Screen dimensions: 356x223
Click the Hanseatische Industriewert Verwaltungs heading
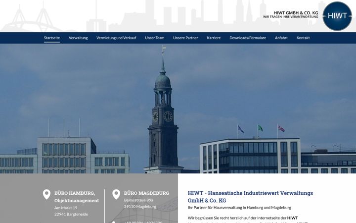(250, 197)
